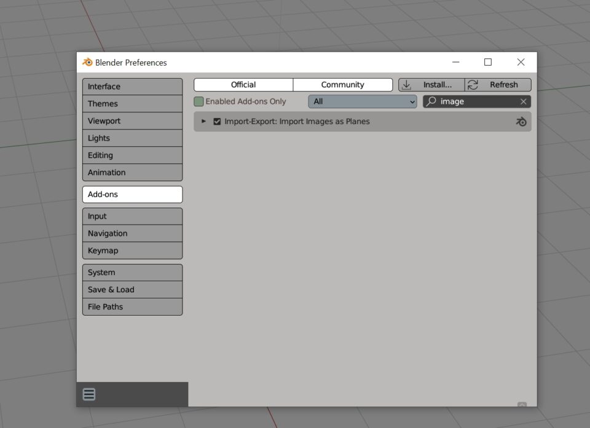Toggle the Official add-ons filter
Screen dimensions: 590x428
[x=243, y=85]
